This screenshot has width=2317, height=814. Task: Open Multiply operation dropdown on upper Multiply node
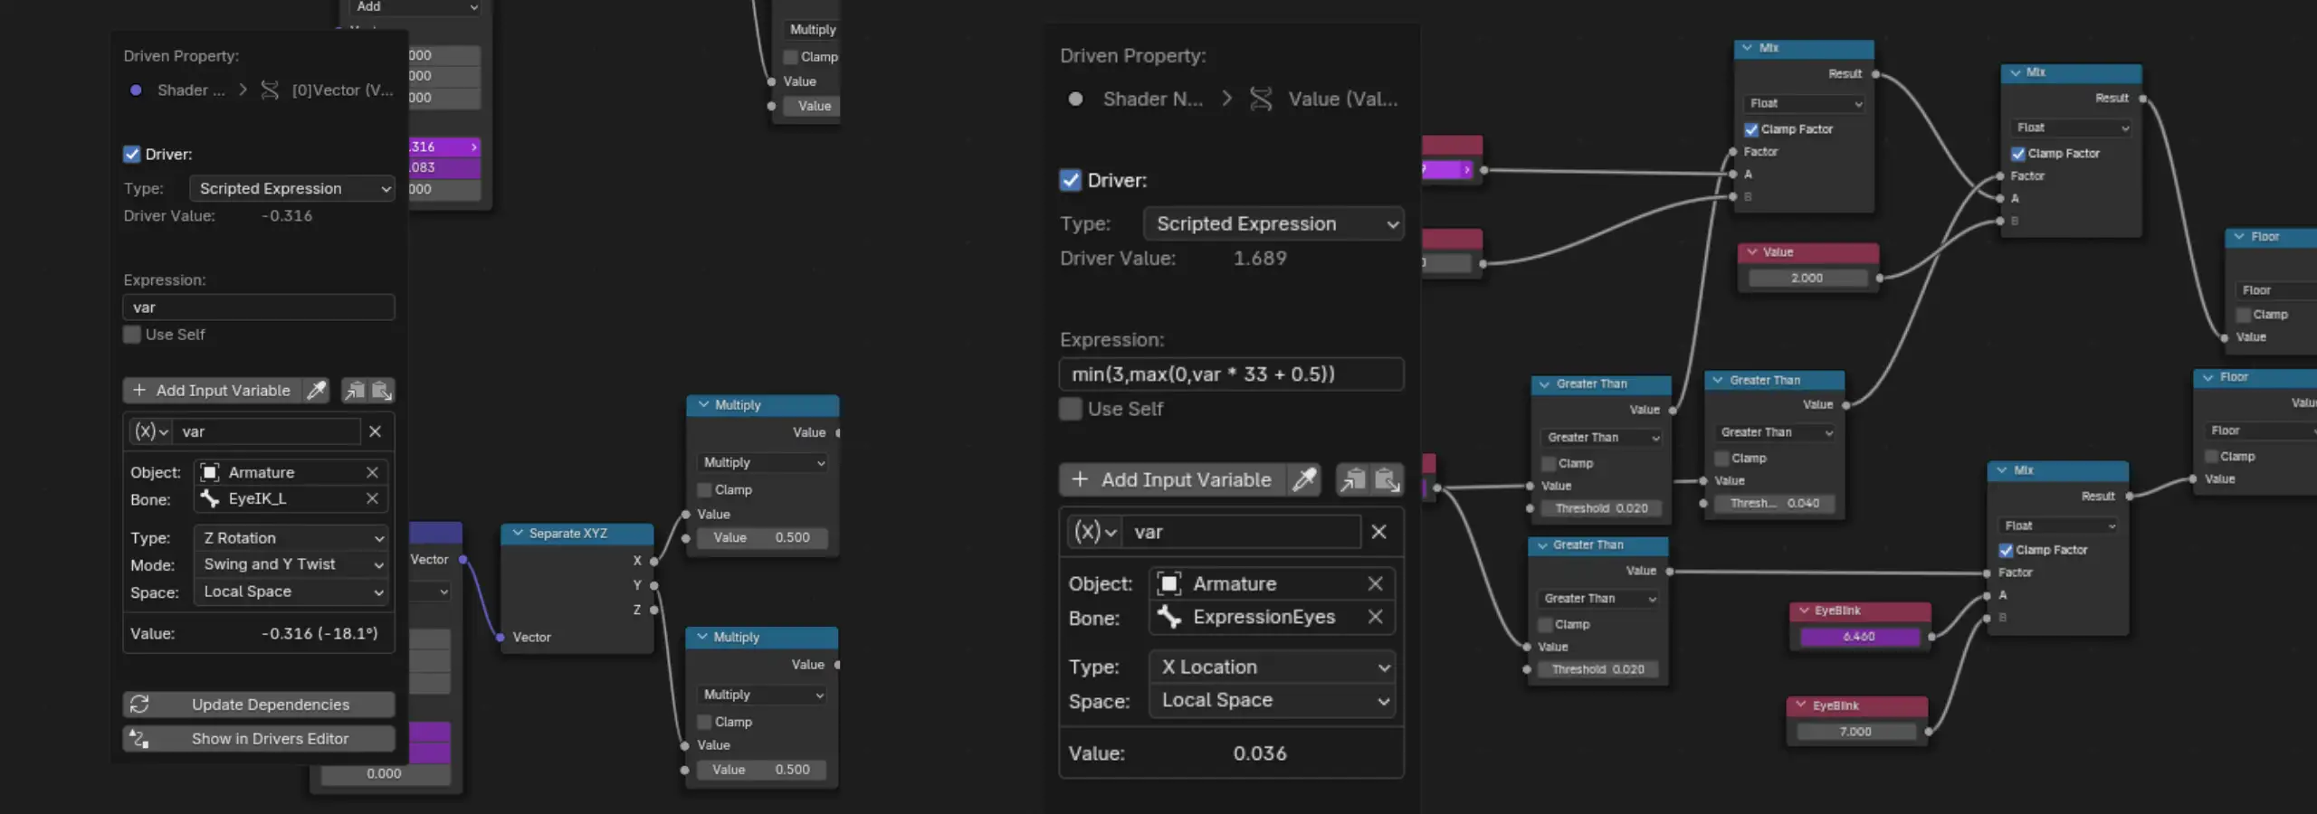click(763, 462)
